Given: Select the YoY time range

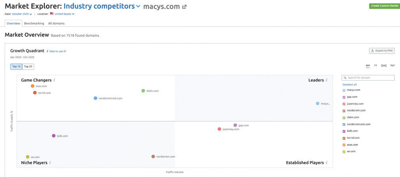Looking at the screenshot, I should point(392,66).
